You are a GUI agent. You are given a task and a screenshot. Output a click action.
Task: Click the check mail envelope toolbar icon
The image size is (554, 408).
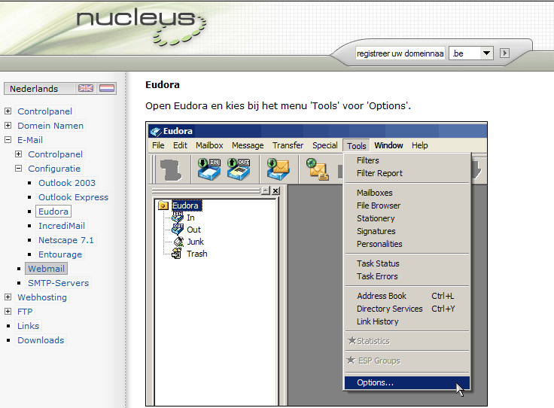[279, 169]
